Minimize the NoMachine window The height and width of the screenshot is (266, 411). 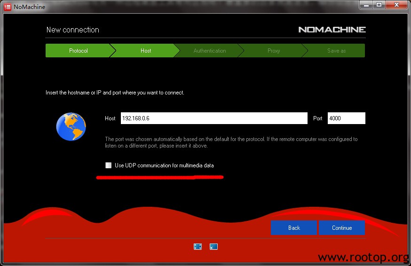(366, 5)
